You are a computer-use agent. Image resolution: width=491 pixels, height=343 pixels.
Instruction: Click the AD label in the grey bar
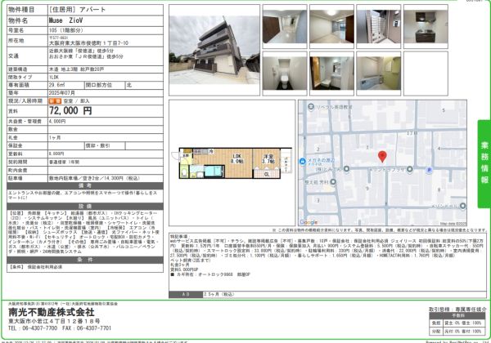point(186,294)
